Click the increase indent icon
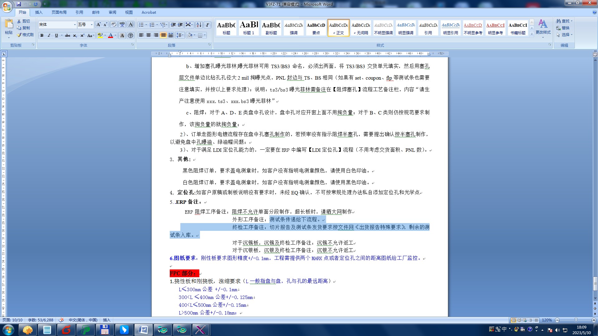The image size is (598, 336). [x=180, y=25]
